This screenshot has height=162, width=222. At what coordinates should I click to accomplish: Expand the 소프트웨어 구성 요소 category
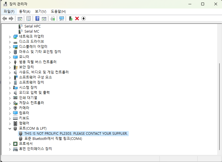[10, 78]
